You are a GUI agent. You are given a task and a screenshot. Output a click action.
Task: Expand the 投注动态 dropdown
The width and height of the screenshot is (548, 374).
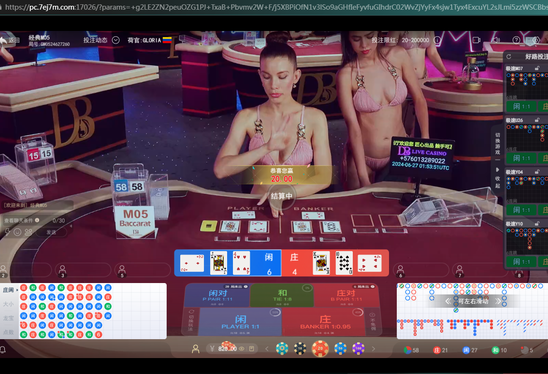click(115, 40)
